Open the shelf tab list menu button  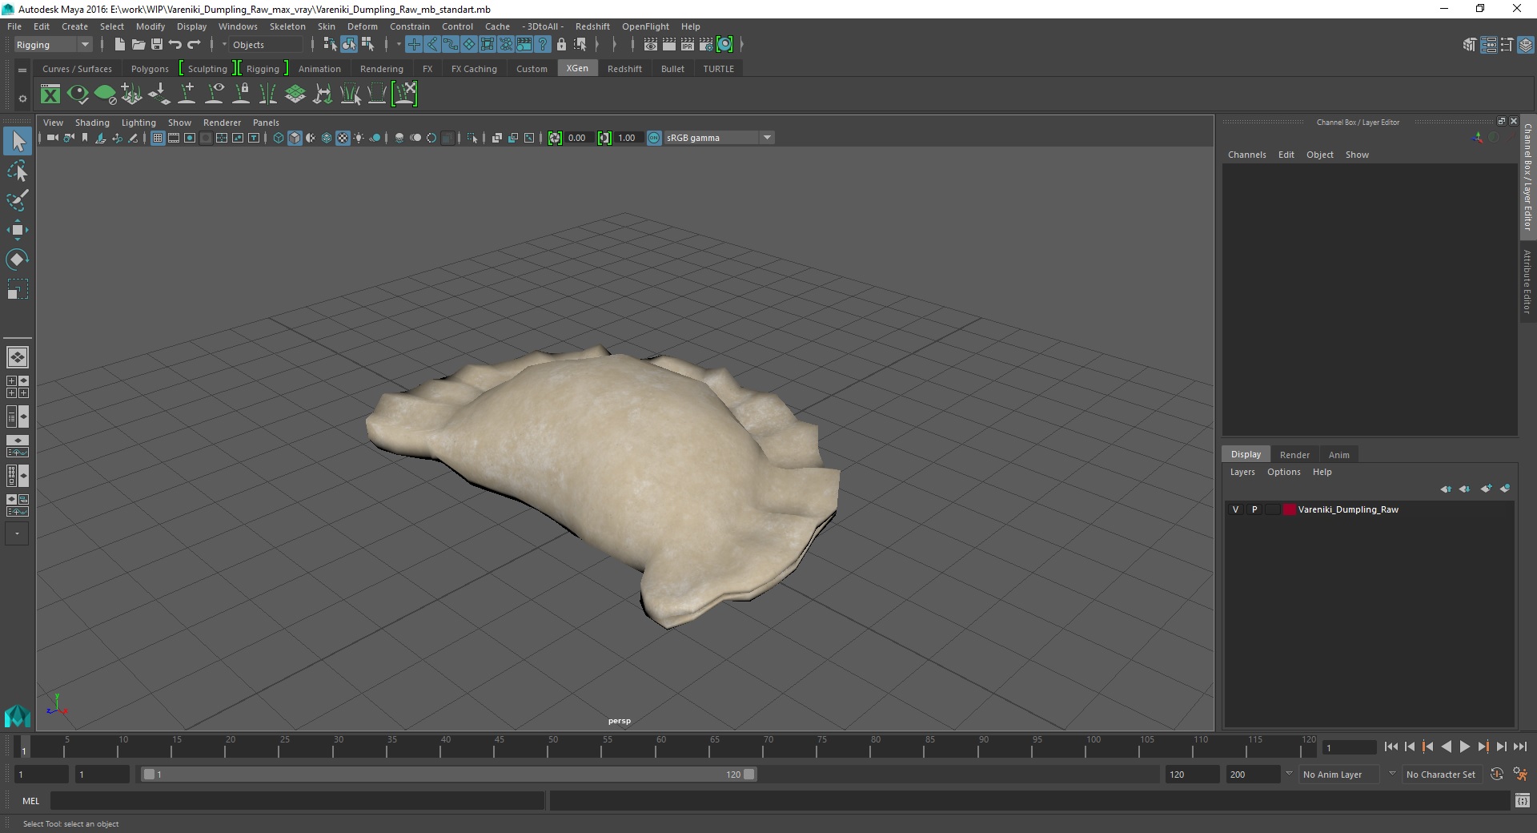point(22,70)
